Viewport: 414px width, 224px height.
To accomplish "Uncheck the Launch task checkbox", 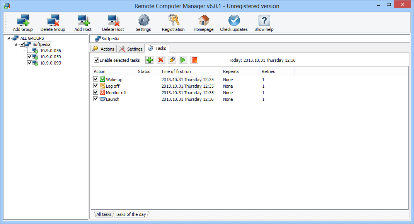I will tap(96, 99).
